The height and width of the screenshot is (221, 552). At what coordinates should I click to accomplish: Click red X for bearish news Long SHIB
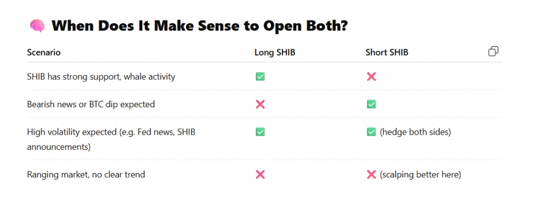(260, 104)
